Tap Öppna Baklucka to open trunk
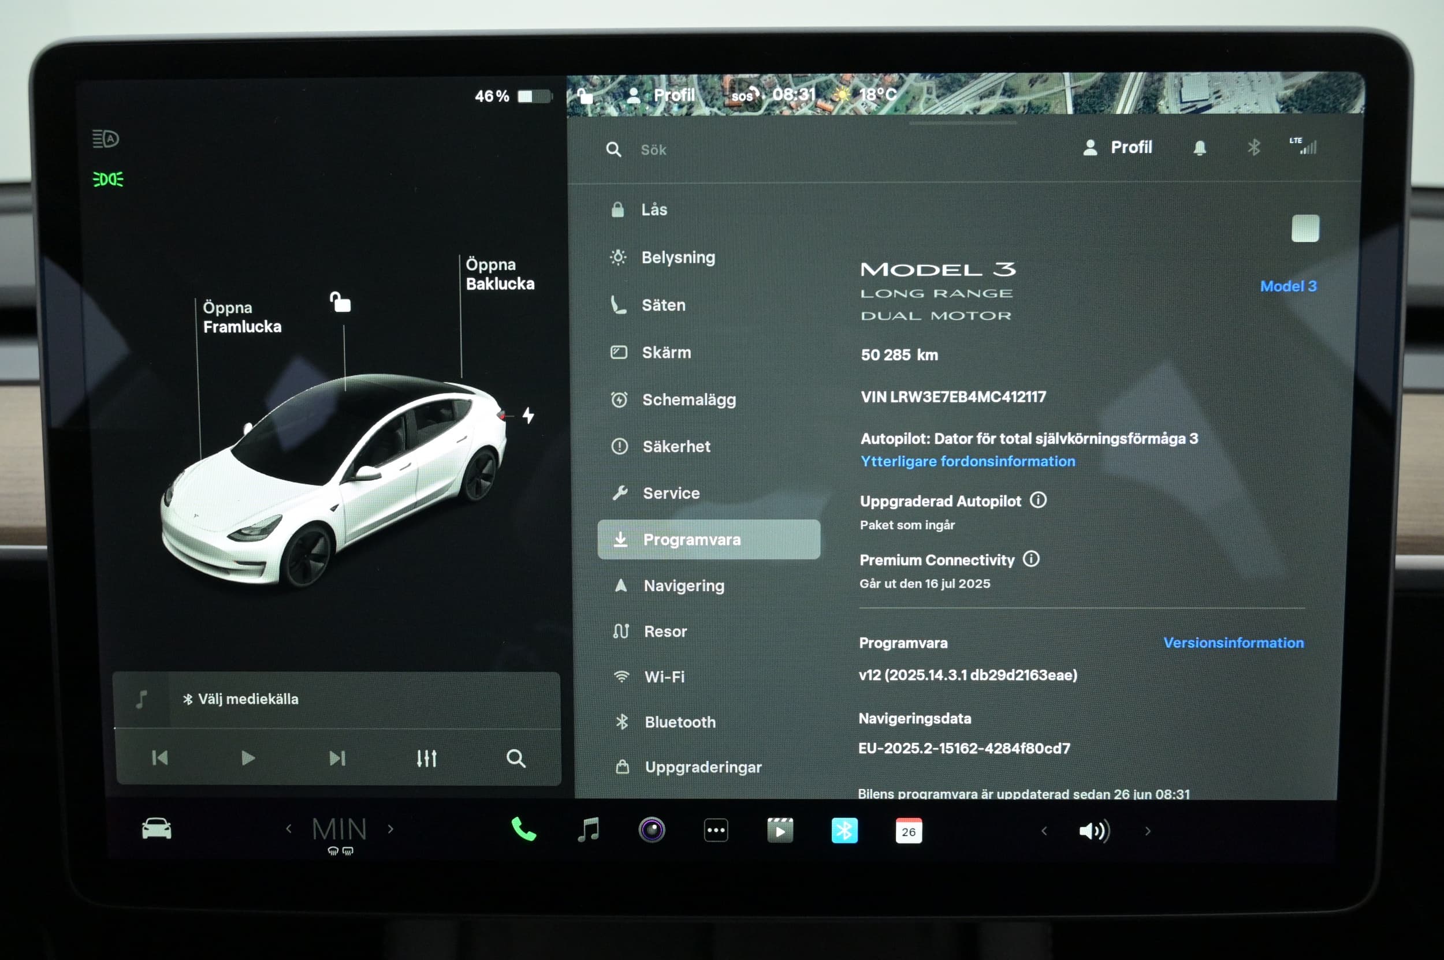The height and width of the screenshot is (960, 1444). (x=500, y=274)
